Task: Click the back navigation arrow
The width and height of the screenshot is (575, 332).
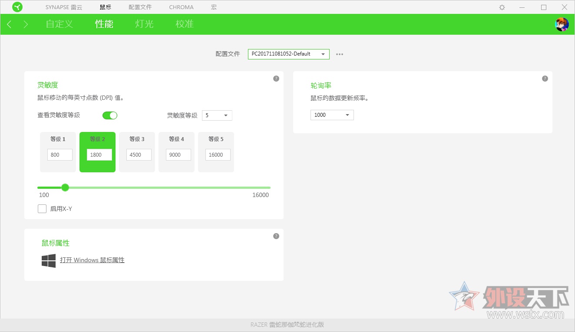Action: pos(10,24)
